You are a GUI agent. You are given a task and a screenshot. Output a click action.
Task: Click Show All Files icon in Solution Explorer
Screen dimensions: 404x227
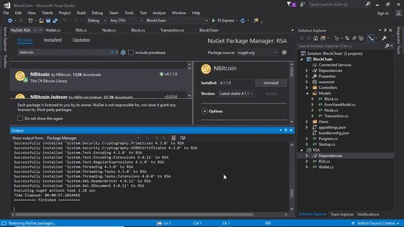(x=361, y=38)
